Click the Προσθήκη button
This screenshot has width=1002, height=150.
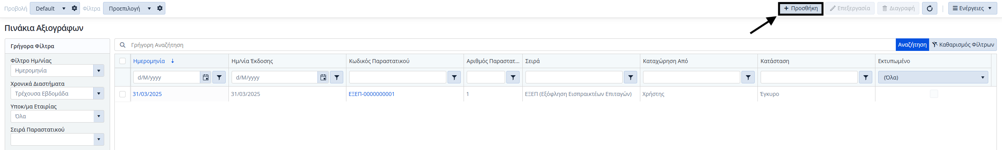click(x=801, y=8)
